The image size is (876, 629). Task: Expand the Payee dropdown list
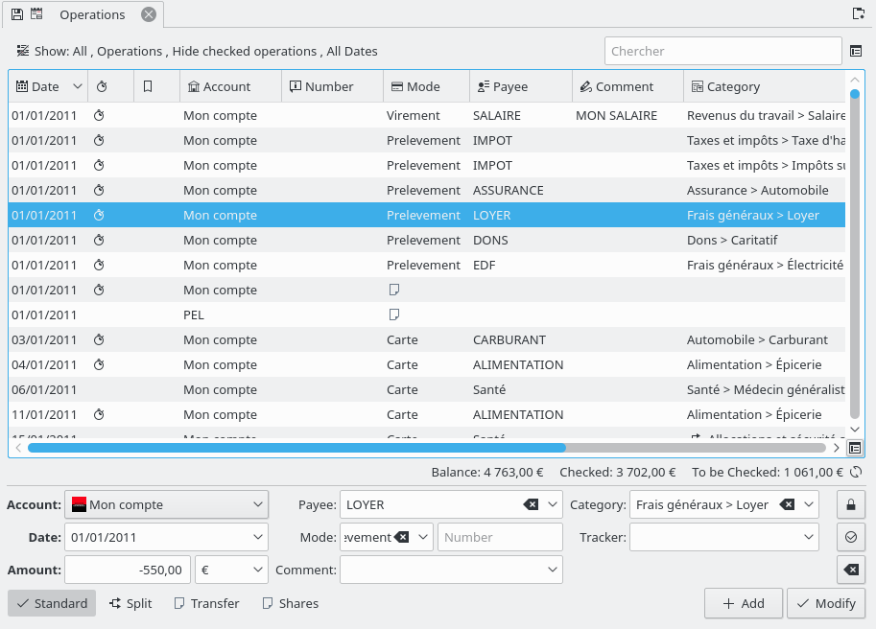[552, 504]
